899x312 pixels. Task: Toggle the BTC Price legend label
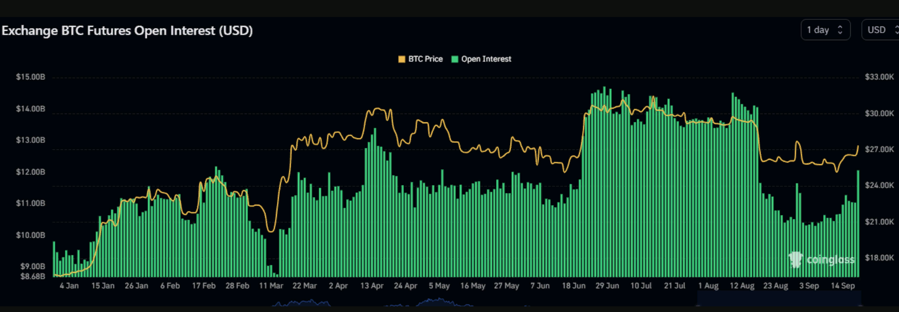tap(425, 59)
